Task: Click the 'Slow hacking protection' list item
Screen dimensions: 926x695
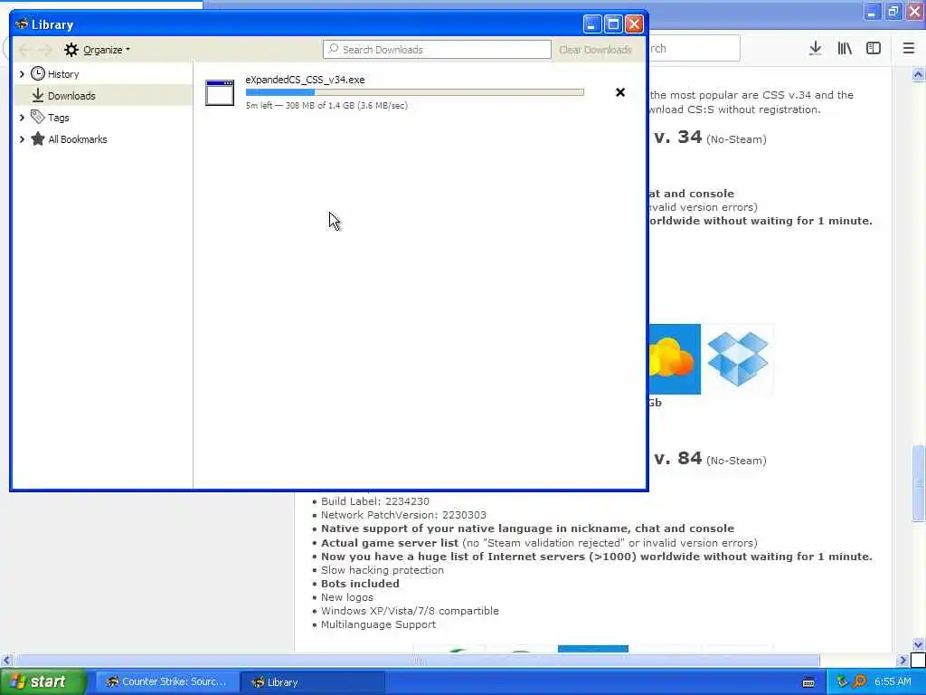Action: tap(383, 570)
